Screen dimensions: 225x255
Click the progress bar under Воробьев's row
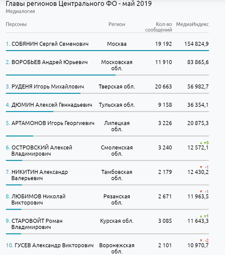point(61,75)
